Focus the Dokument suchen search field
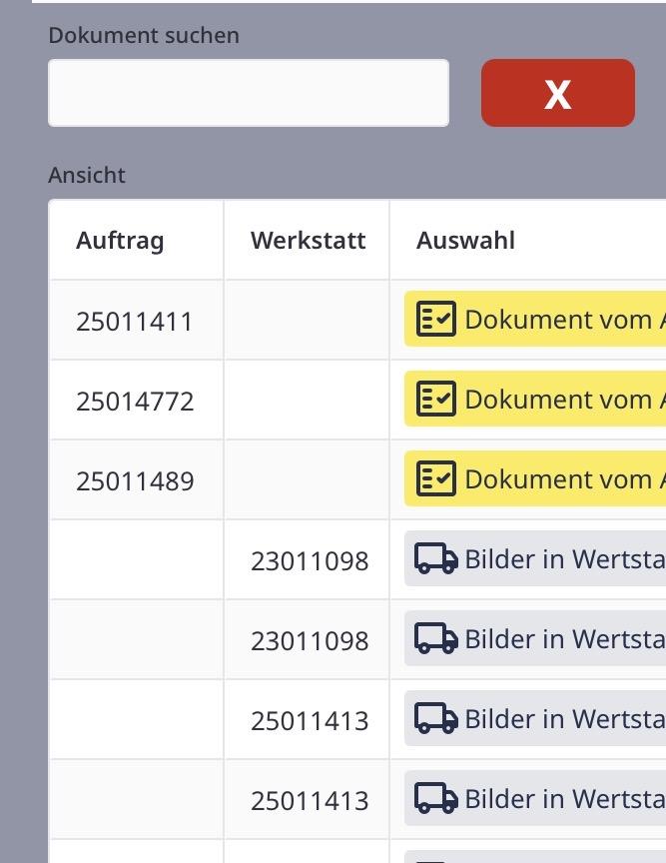Viewport: 666px width, 863px height. 248,93
